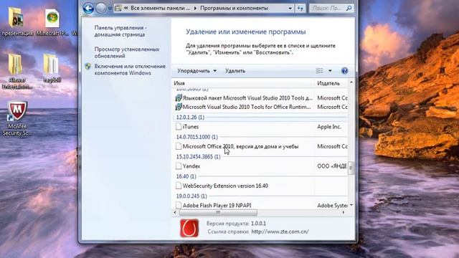
Task: Open "Просмотр установленных обновлений" link
Action: click(127, 52)
